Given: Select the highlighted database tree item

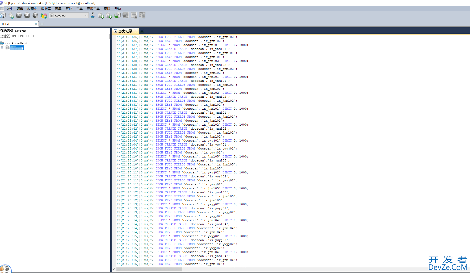Looking at the screenshot, I should click(x=17, y=48).
